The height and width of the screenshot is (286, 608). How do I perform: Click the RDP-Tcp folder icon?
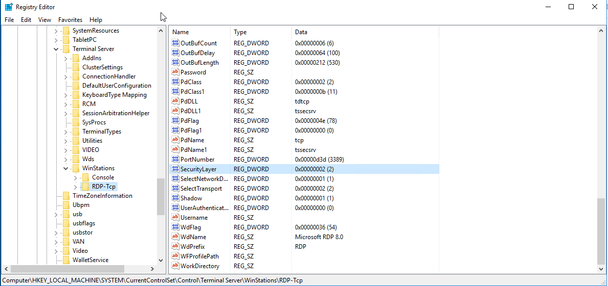point(85,187)
